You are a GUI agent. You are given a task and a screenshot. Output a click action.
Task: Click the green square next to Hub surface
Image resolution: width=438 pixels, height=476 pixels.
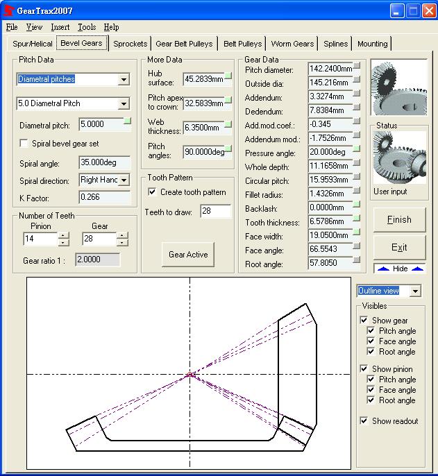[x=228, y=76]
